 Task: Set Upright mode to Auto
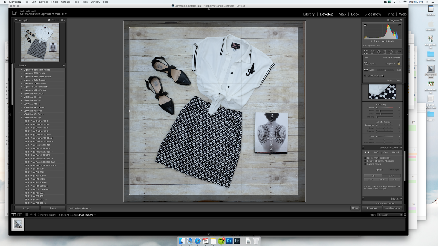391,176
